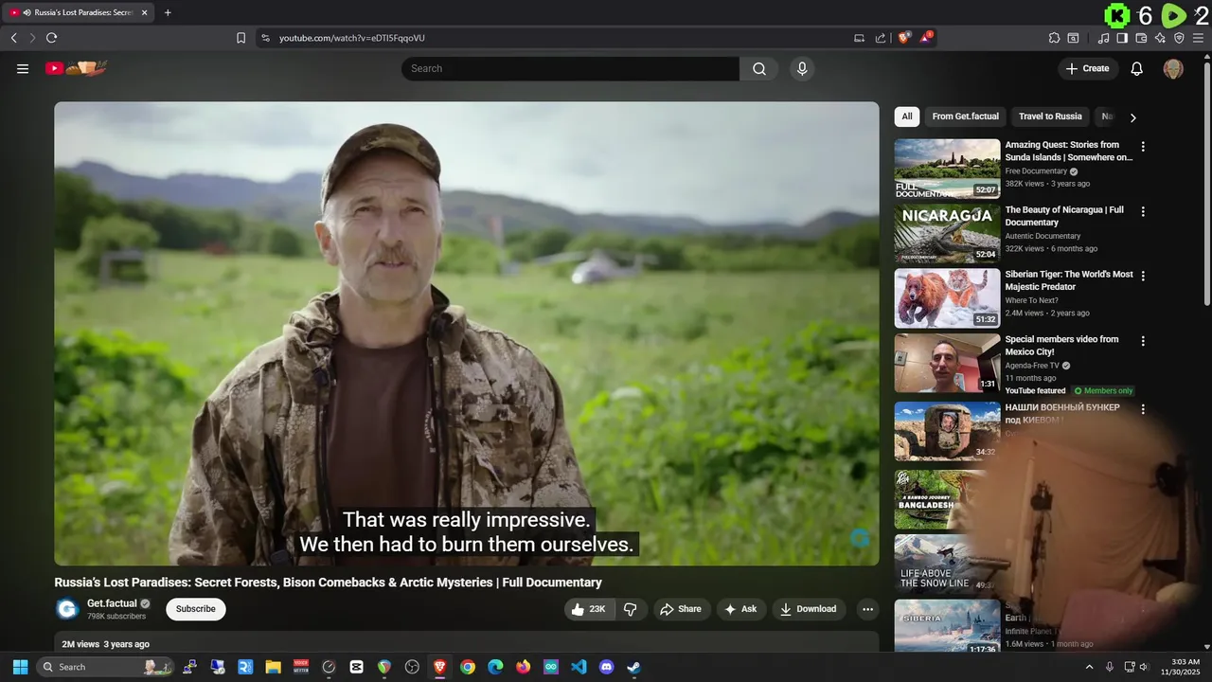Expand the description showing 2M views
Screen dimensions: 1212x682
click(x=467, y=643)
